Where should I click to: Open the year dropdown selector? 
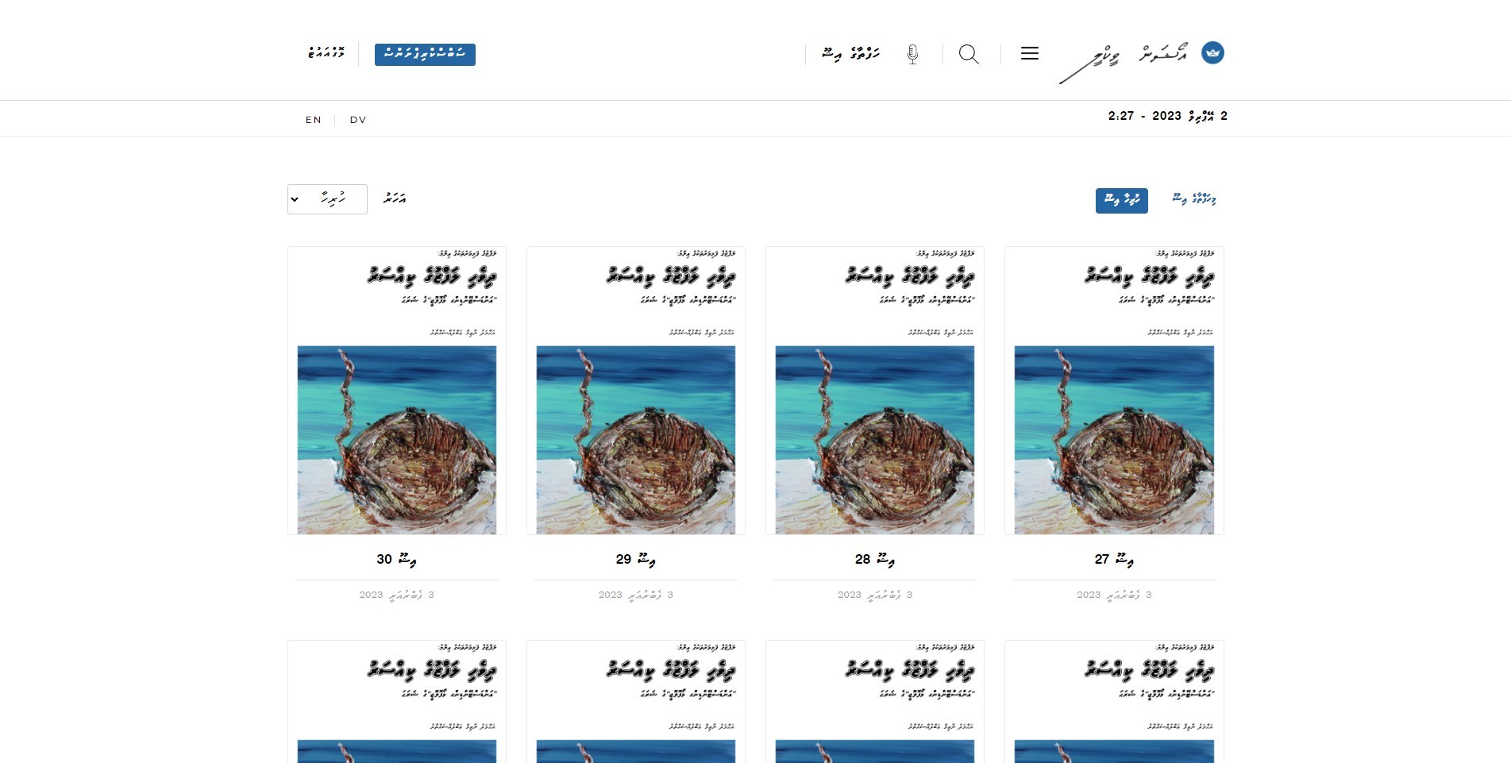[x=327, y=199]
